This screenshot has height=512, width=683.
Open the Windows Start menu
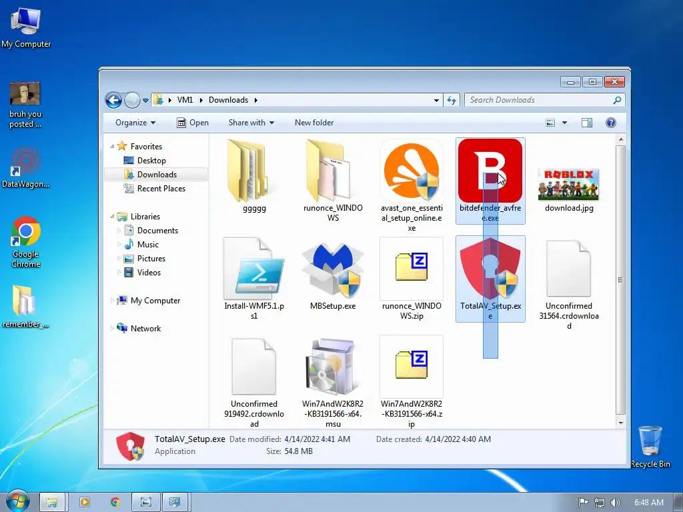point(18,501)
